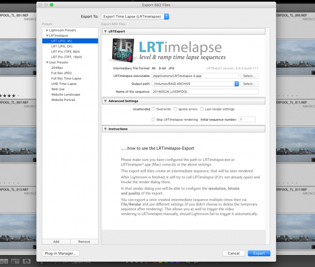This screenshot has height=267, width=315.
Task: Check Skip LRTimelapse rendering
Action: click(153, 120)
